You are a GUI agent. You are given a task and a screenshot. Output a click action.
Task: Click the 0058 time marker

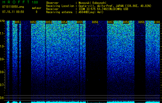[126, 22]
